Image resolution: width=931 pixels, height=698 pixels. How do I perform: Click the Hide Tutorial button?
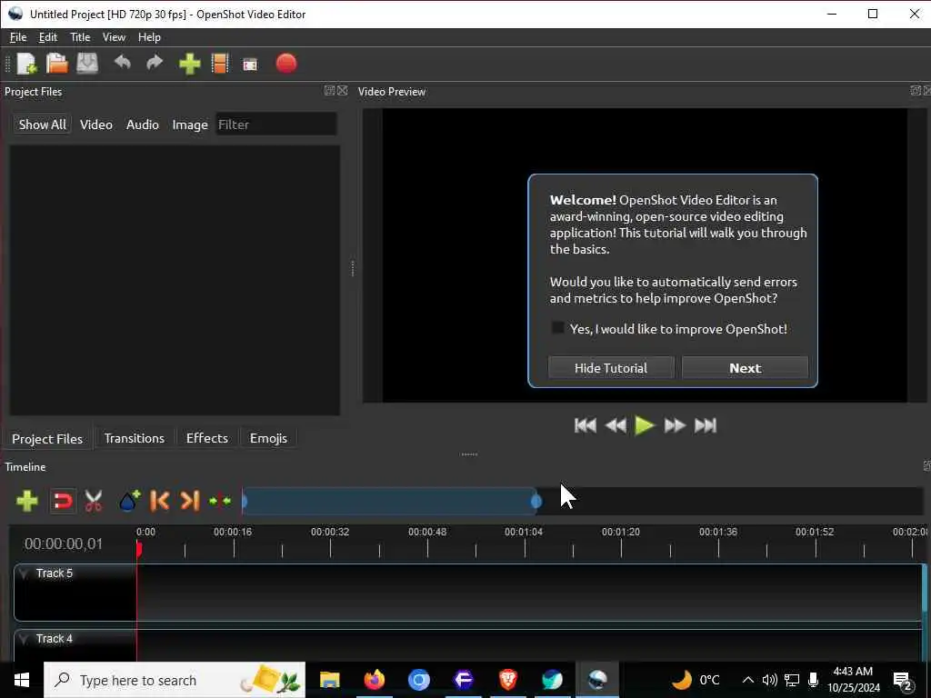[x=611, y=368]
